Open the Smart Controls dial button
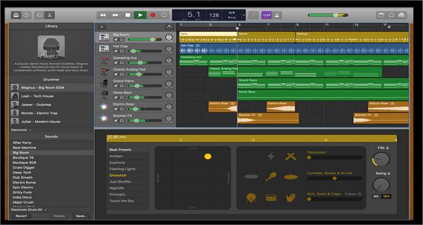This screenshot has height=225, width=423. [39, 15]
